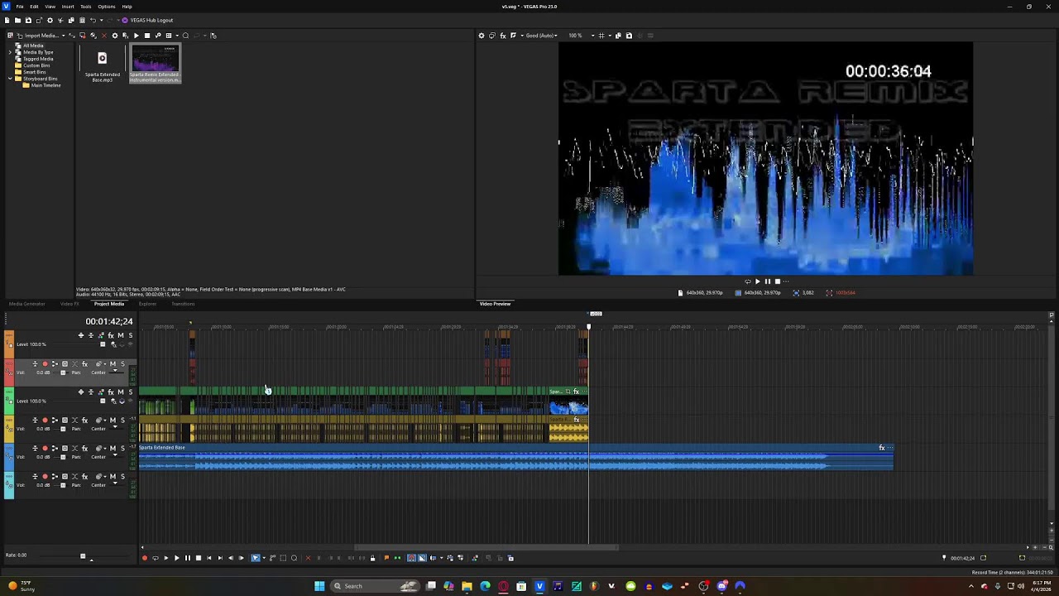This screenshot has width=1059, height=596.
Task: Open the View menu
Action: click(x=50, y=7)
